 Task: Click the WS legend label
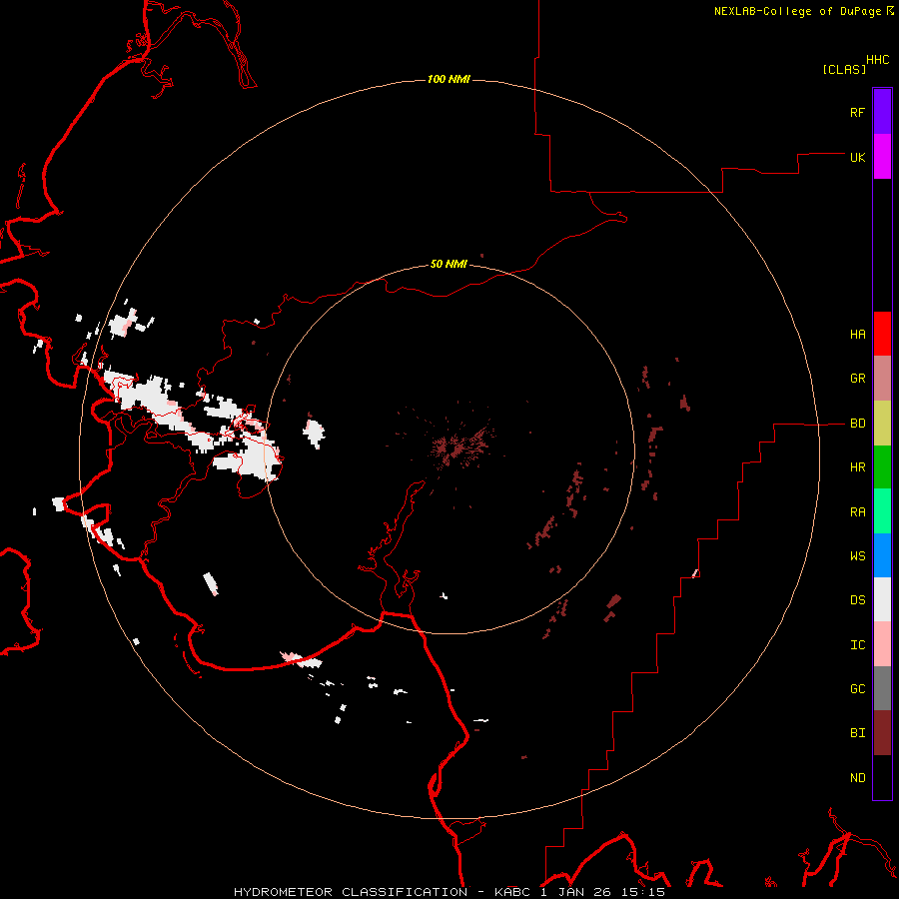(x=857, y=556)
